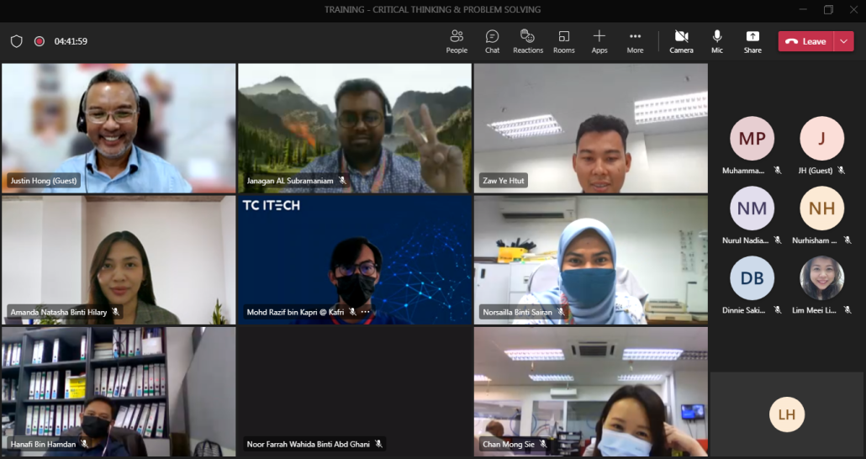This screenshot has width=866, height=459.
Task: Click the Zaw Ye Htut name label
Action: pos(503,181)
